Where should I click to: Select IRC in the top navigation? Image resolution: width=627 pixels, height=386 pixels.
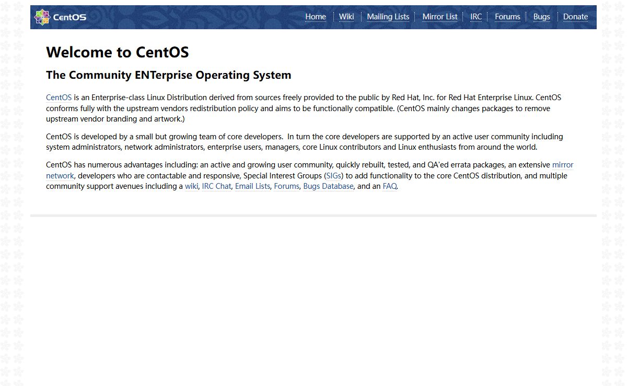(476, 17)
